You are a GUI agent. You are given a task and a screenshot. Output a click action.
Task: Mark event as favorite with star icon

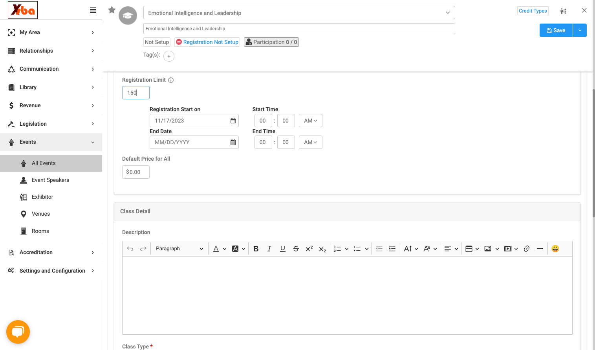click(112, 10)
